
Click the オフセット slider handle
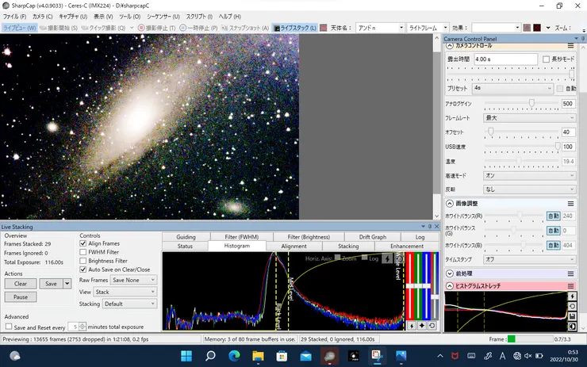point(490,132)
